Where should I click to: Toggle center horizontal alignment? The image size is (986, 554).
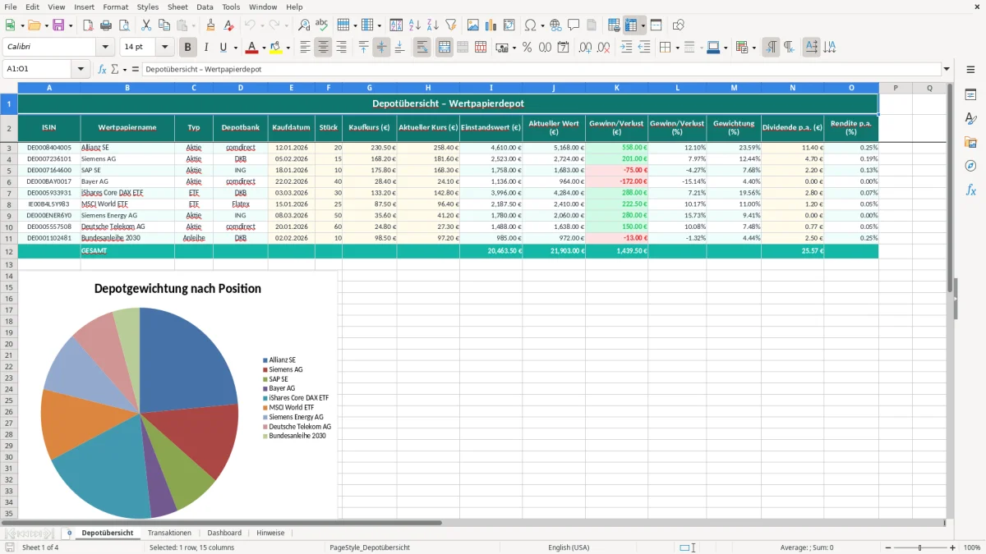323,48
